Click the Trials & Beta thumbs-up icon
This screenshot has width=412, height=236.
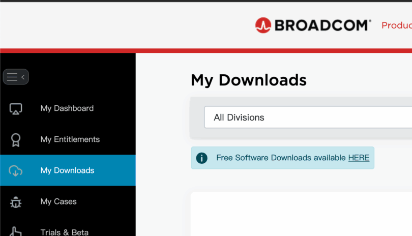(x=16, y=231)
